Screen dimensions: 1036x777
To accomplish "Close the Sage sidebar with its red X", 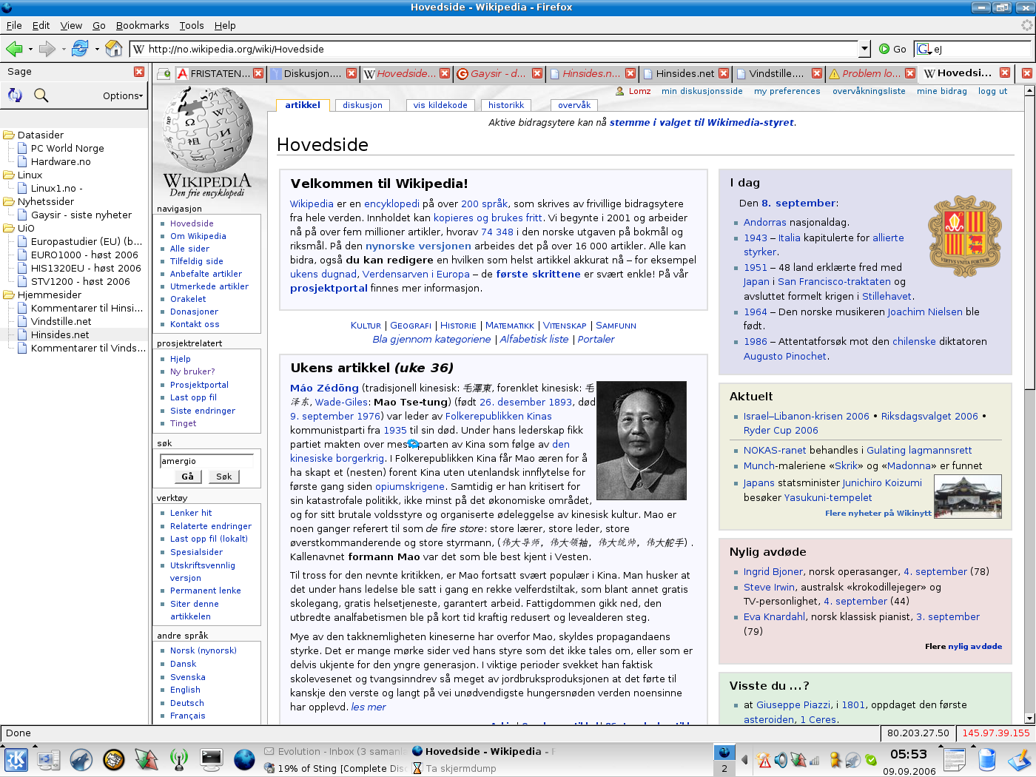I will pos(139,72).
